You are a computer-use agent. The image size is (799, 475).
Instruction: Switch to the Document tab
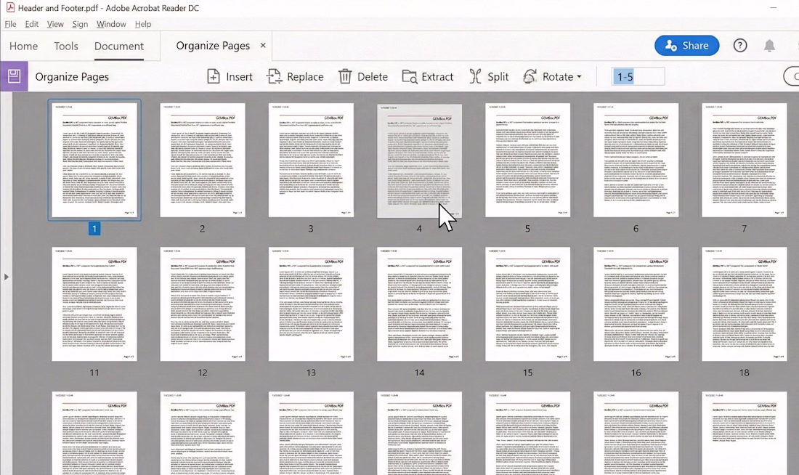[118, 46]
